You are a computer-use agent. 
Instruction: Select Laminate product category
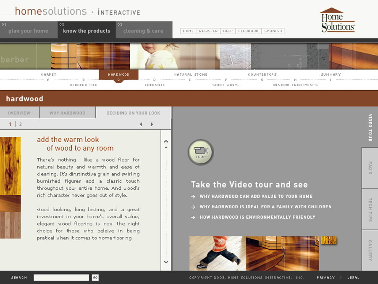click(x=155, y=85)
